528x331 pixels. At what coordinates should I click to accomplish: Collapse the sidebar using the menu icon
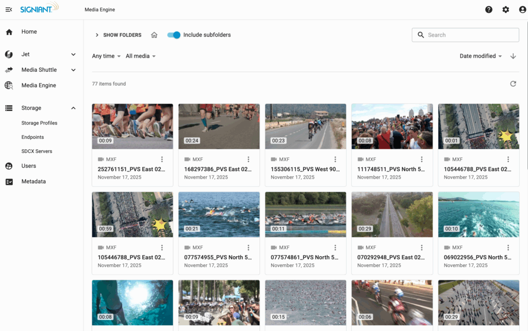tap(9, 10)
